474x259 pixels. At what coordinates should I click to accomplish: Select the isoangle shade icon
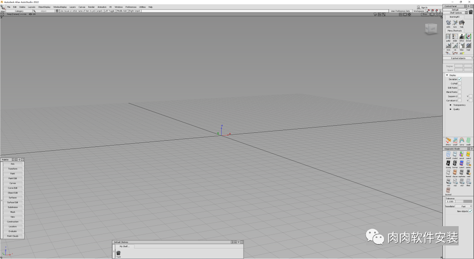[448, 163]
